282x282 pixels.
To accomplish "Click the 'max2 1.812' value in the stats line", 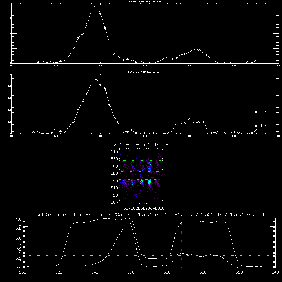I will tap(169, 215).
